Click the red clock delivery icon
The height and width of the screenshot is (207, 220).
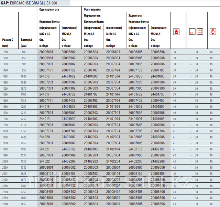(213, 32)
